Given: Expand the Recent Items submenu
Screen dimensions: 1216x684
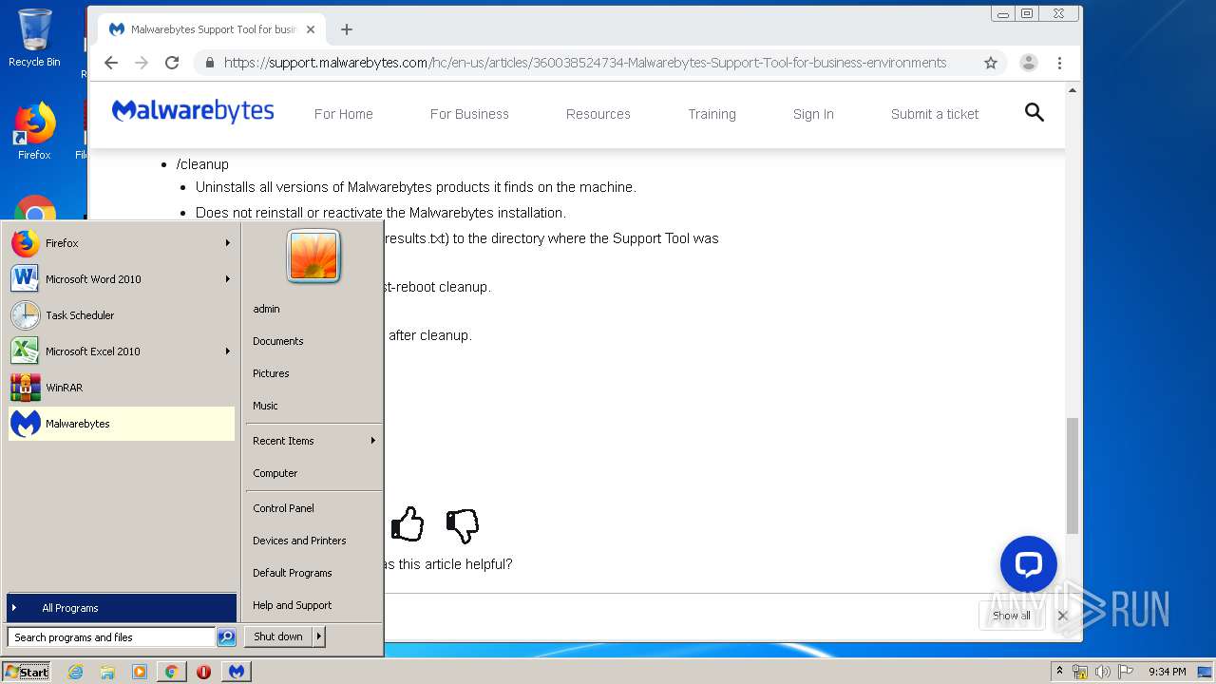Looking at the screenshot, I should pyautogui.click(x=313, y=441).
